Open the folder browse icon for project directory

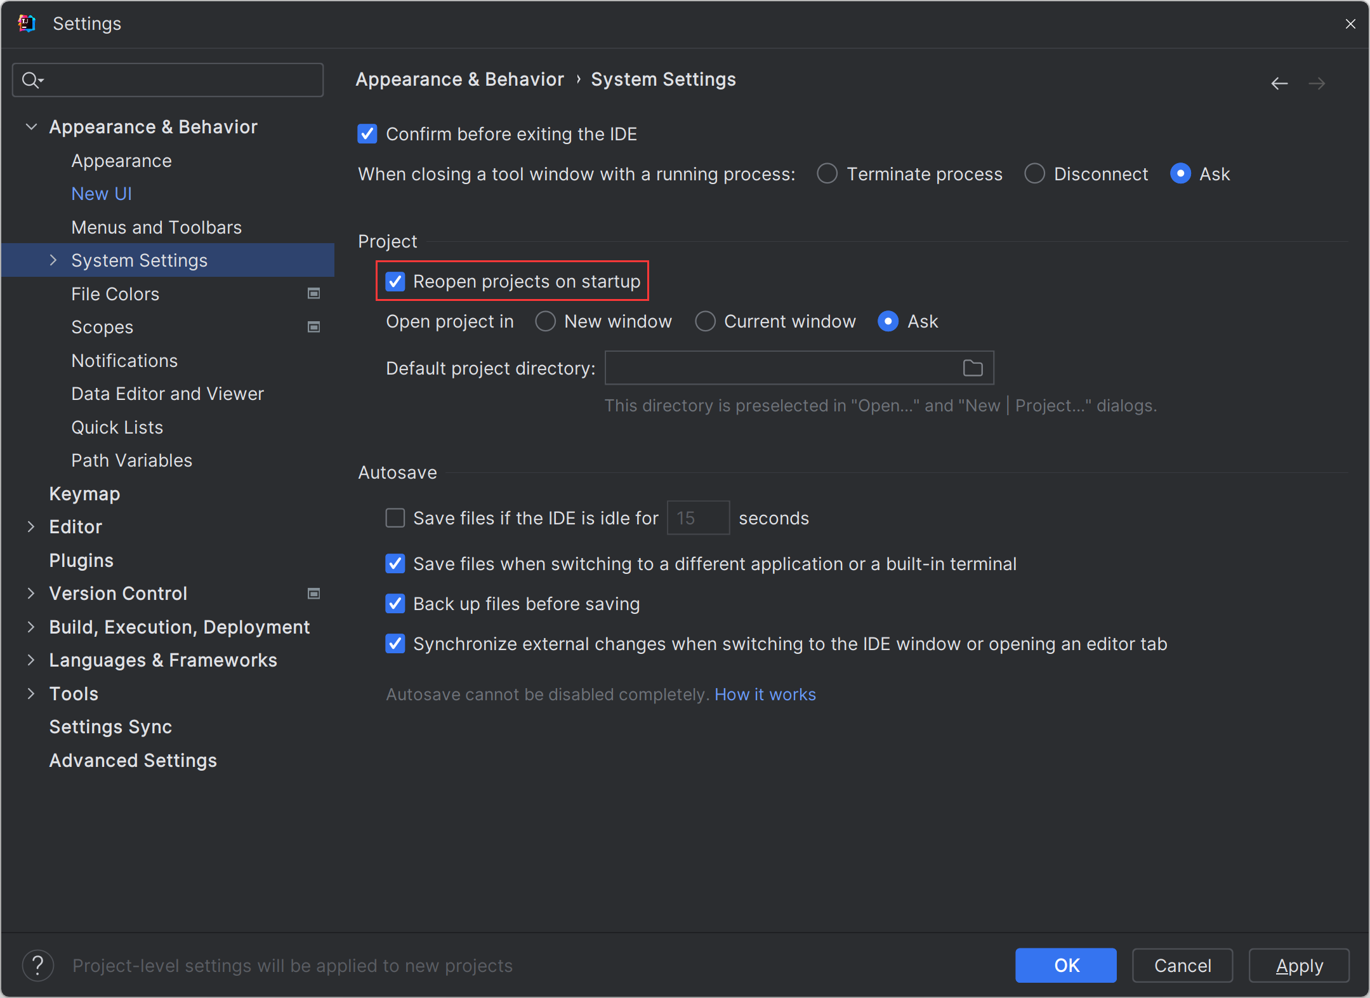pos(973,368)
